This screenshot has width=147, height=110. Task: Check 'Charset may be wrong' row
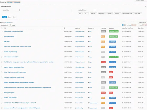coord(2,52)
